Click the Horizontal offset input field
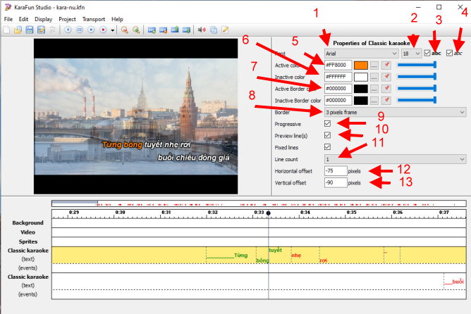This screenshot has height=314, width=471. pyautogui.click(x=336, y=170)
